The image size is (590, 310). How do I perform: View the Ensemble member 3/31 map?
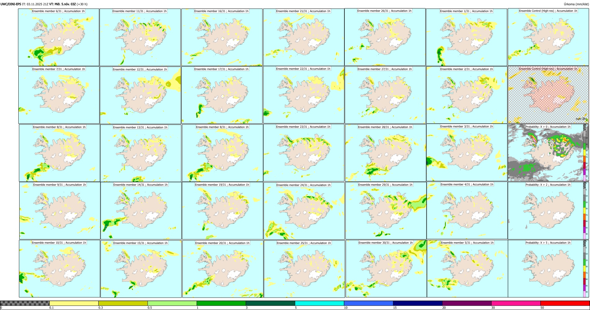point(467,153)
